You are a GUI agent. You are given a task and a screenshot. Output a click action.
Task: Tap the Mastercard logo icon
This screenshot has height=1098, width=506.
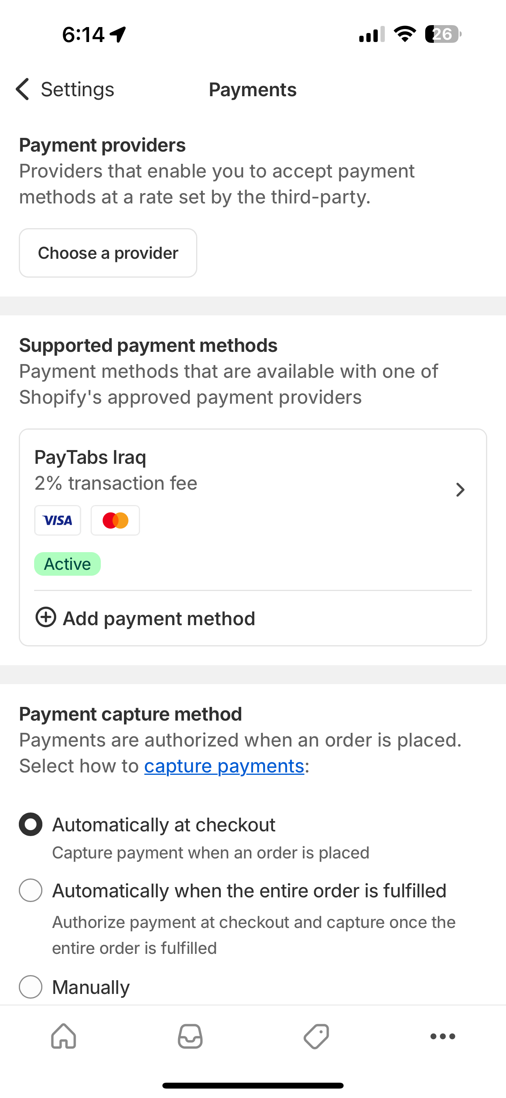coord(115,520)
